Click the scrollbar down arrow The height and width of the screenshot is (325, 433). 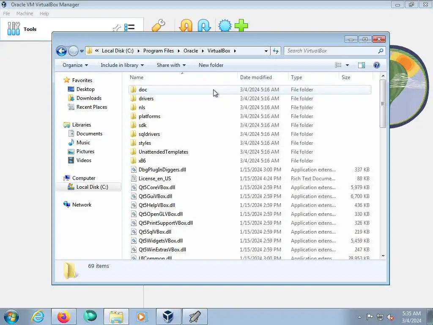coord(383,256)
